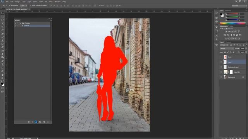Add Levels adjustment icon

[229, 32]
